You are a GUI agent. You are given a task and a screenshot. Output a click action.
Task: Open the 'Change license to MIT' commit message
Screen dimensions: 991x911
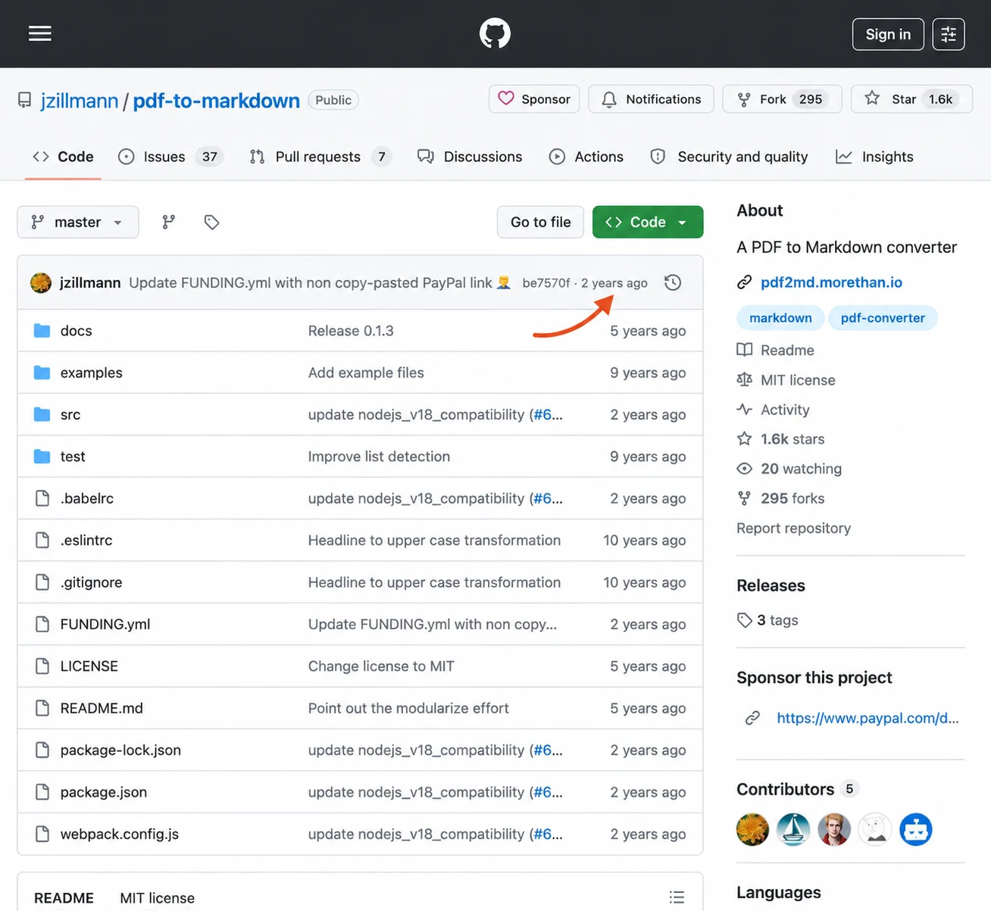381,666
